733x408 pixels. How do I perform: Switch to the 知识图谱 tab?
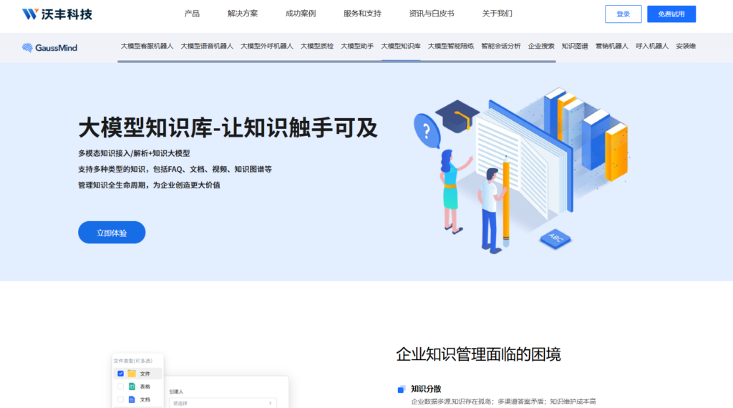tap(575, 46)
